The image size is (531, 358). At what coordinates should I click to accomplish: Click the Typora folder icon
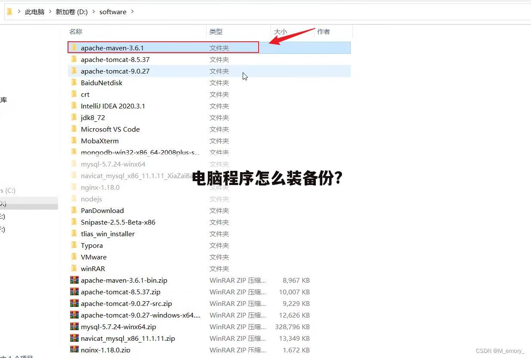[74, 245]
